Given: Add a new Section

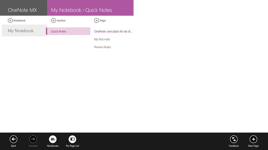Looking at the screenshot, I should pyautogui.click(x=58, y=20).
